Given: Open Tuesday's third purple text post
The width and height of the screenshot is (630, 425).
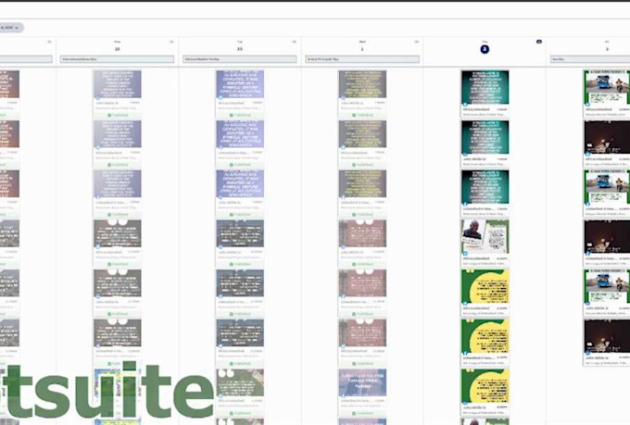Looking at the screenshot, I should [x=240, y=194].
